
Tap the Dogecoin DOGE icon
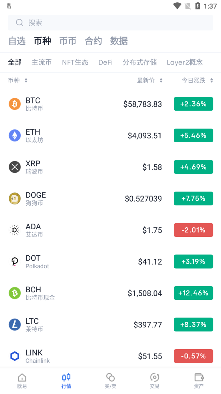tap(15, 198)
